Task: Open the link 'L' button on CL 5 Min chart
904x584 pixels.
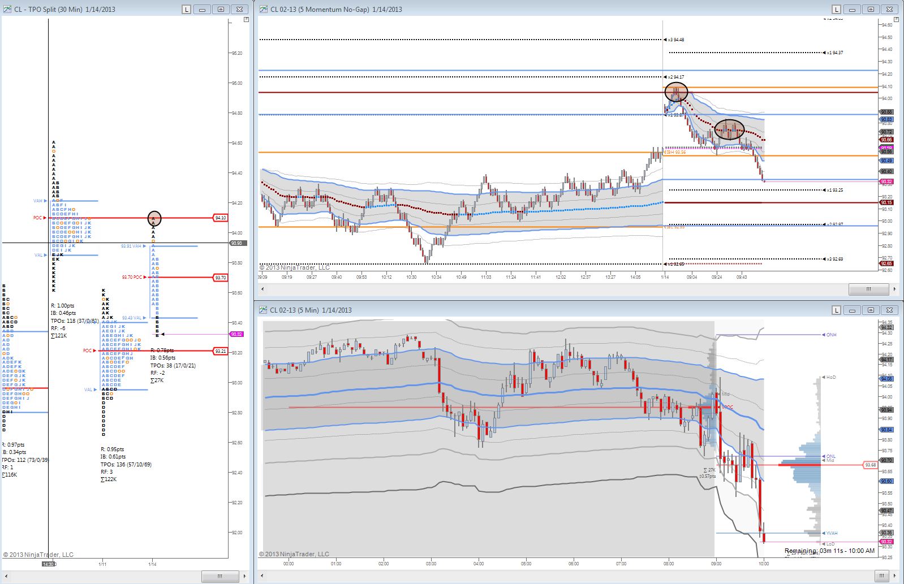Action: tap(836, 310)
